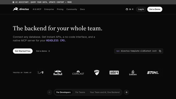This screenshot has height=99, width=176.
Task: Click the Red Bull logo
Action: coord(58,73)
